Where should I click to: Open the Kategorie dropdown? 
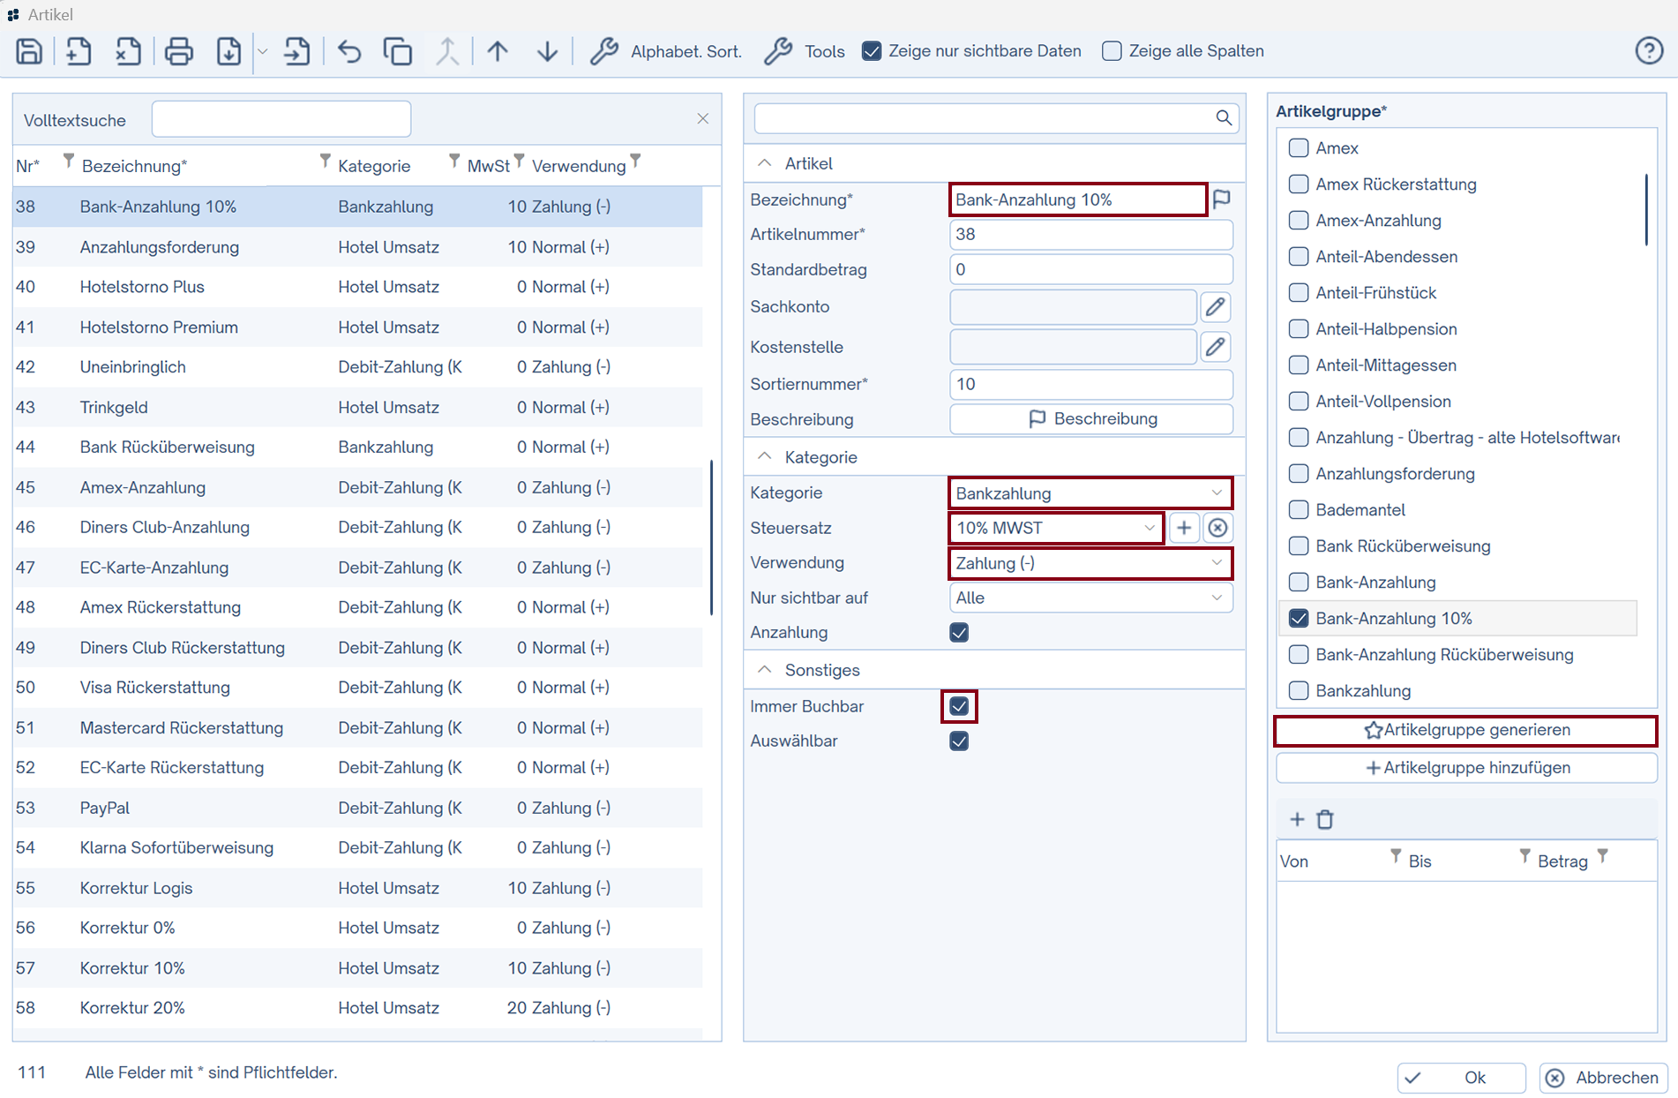click(1090, 493)
